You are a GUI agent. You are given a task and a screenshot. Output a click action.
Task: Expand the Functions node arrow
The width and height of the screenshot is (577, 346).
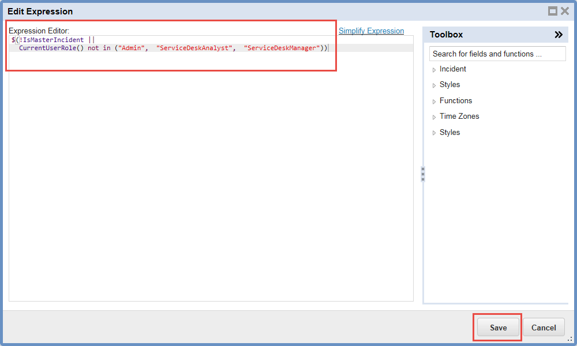pyautogui.click(x=434, y=101)
